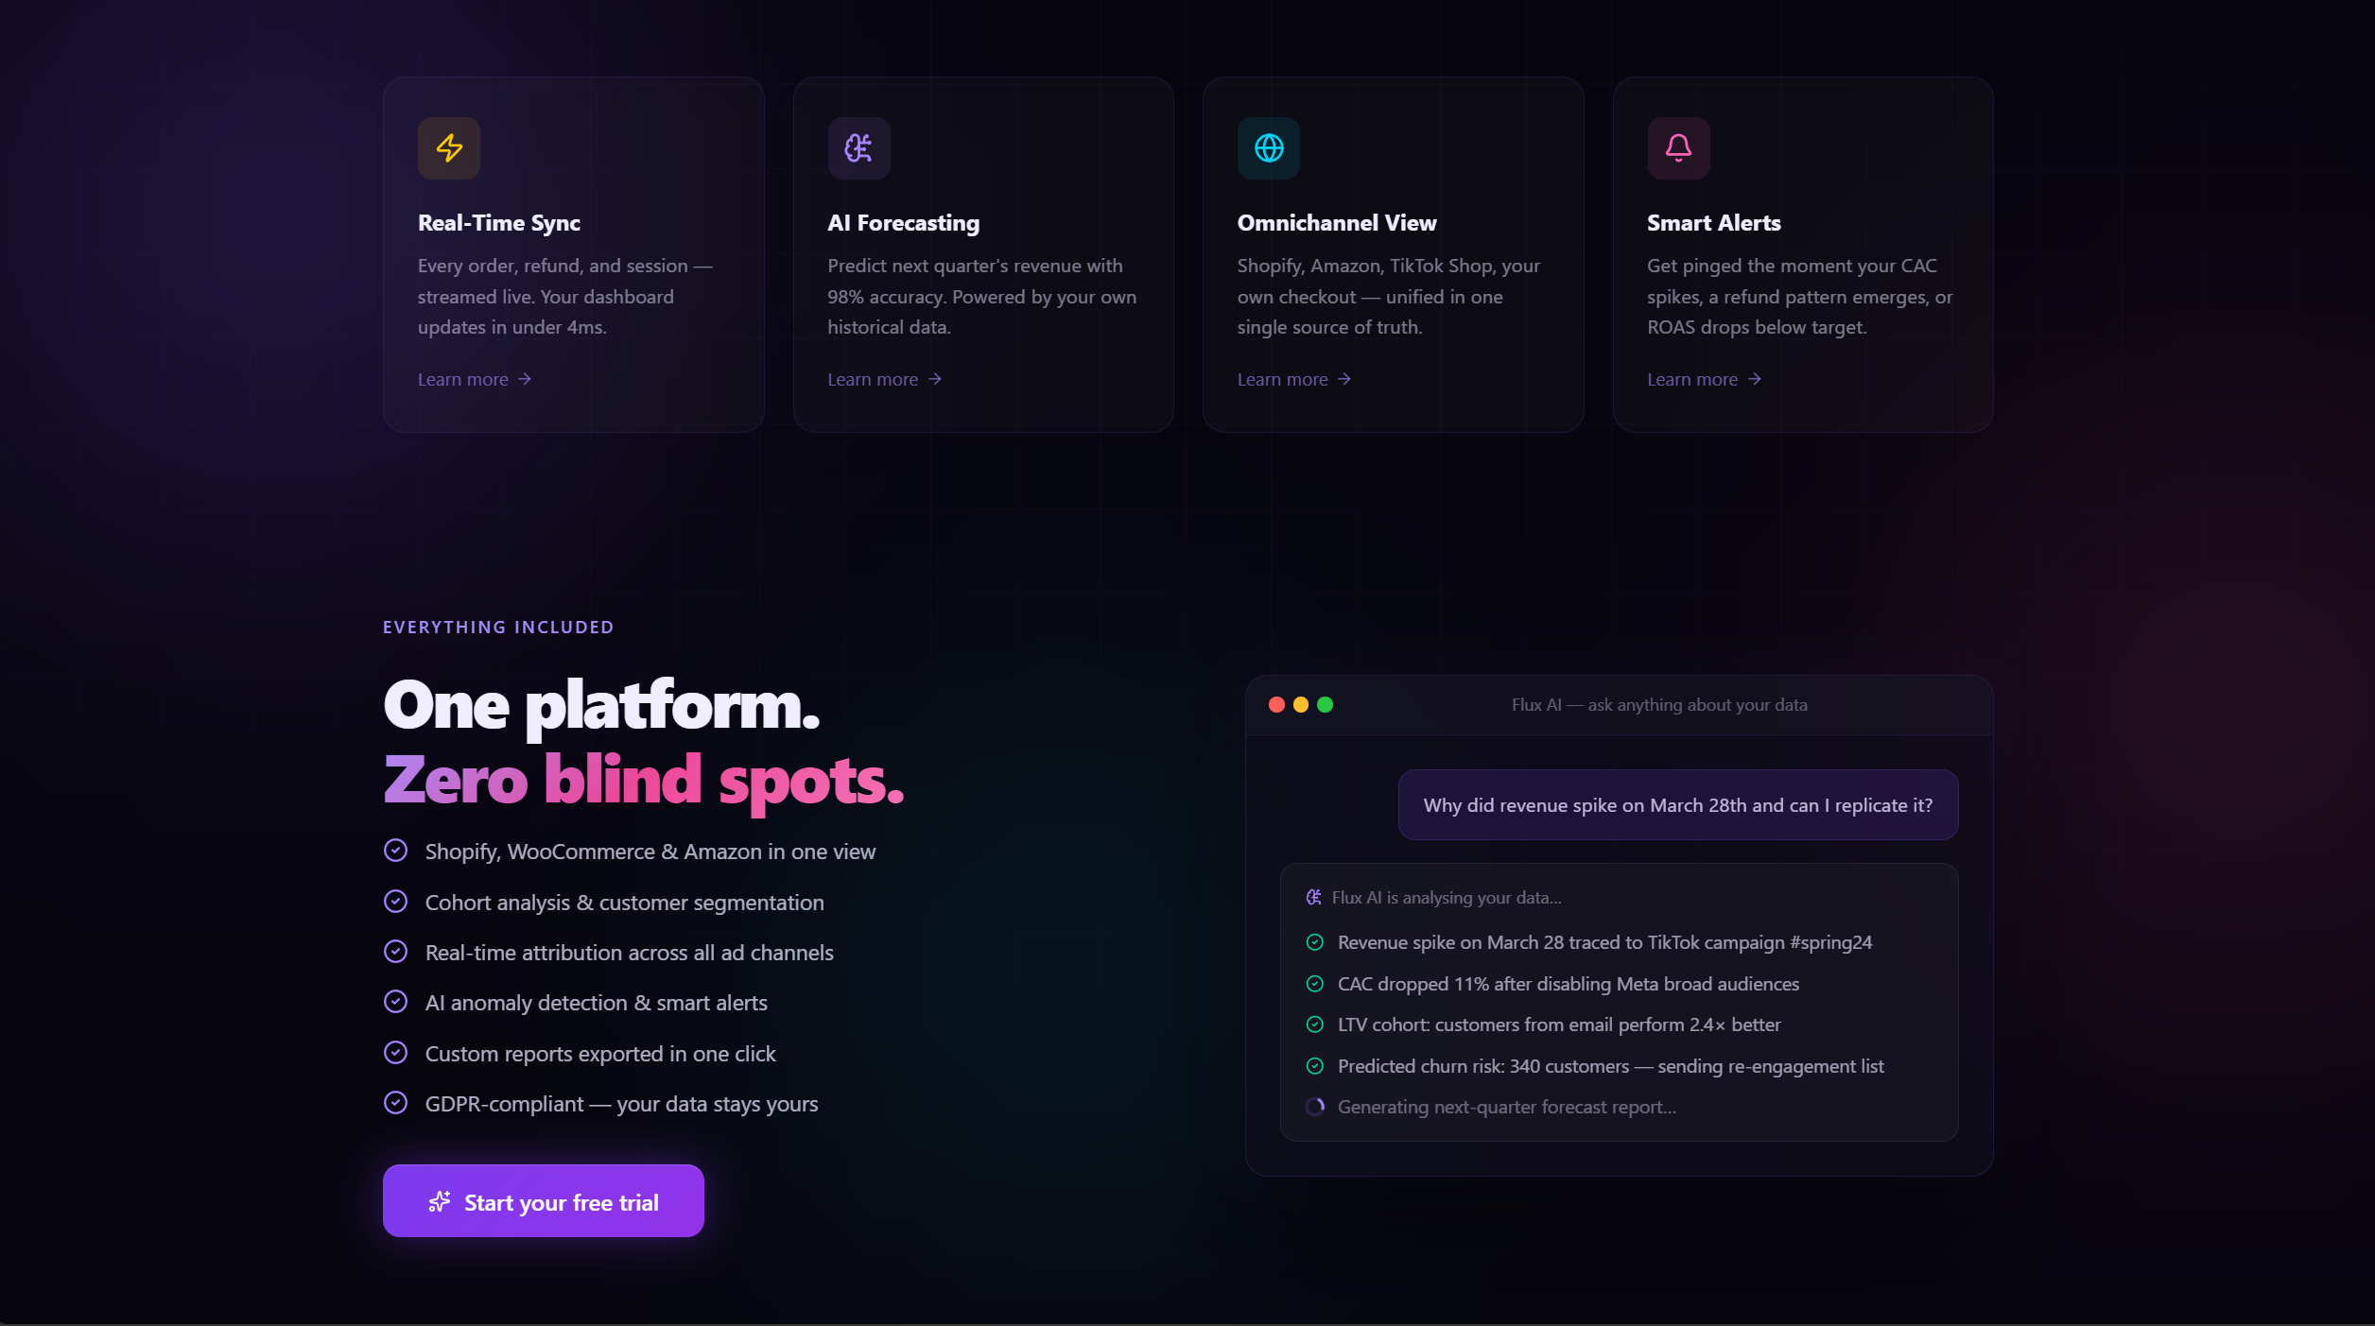Toggle the checkmark next to Cohort analysis
This screenshot has width=2375, height=1326.
(x=396, y=901)
